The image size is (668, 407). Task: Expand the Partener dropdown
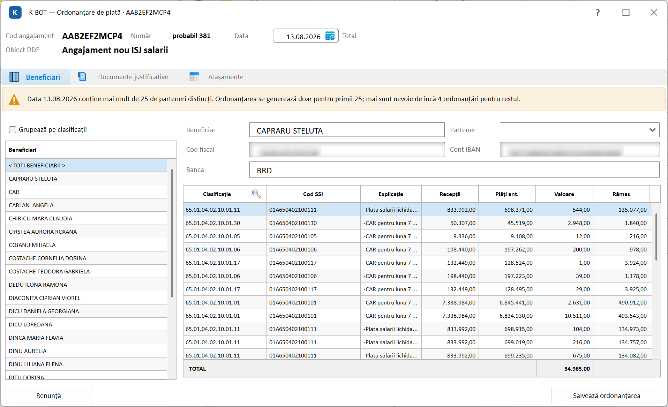[652, 130]
